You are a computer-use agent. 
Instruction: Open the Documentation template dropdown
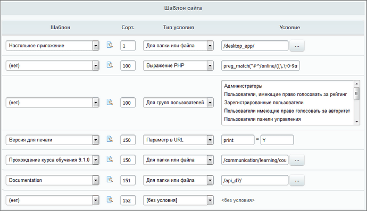point(53,180)
